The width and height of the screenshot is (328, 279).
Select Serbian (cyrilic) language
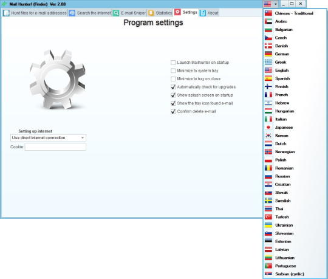(x=295, y=274)
